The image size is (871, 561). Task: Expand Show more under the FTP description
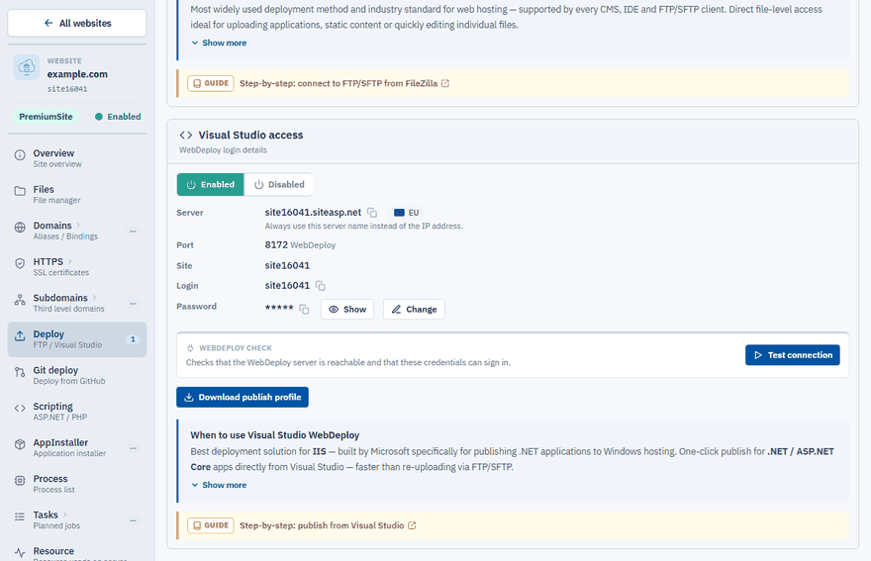219,43
